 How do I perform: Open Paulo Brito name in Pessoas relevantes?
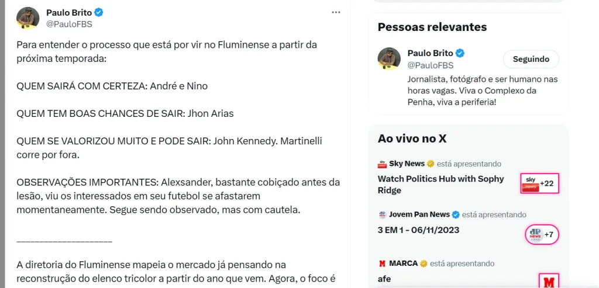click(430, 53)
